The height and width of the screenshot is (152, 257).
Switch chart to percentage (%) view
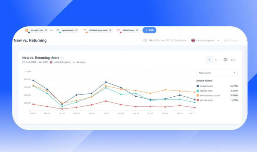(x=216, y=60)
